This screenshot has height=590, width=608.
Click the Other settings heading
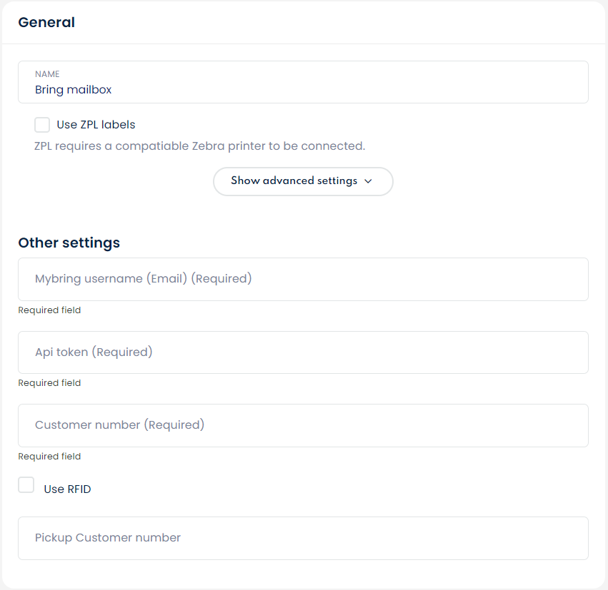click(69, 243)
